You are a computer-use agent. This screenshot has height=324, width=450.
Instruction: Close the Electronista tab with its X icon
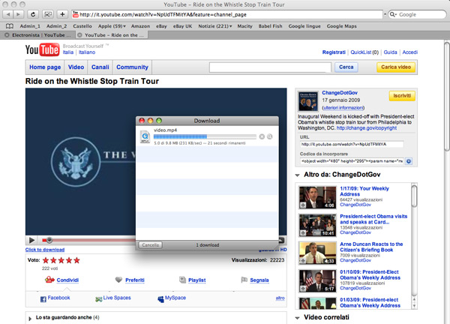pyautogui.click(x=7, y=35)
